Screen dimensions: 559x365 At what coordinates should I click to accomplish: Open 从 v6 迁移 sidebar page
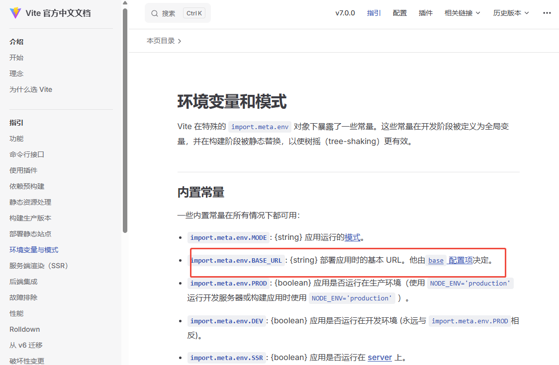click(x=26, y=346)
